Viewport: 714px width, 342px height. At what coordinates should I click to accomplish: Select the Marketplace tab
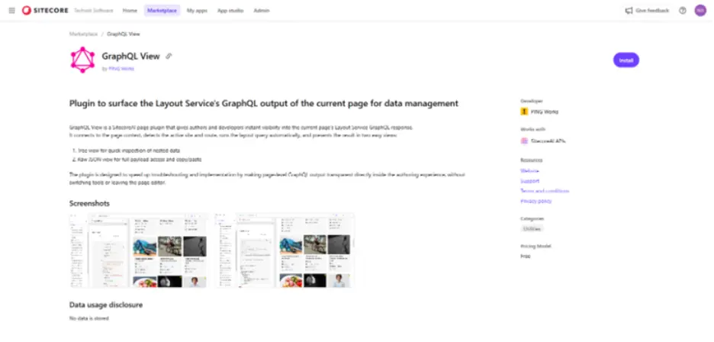coord(162,11)
